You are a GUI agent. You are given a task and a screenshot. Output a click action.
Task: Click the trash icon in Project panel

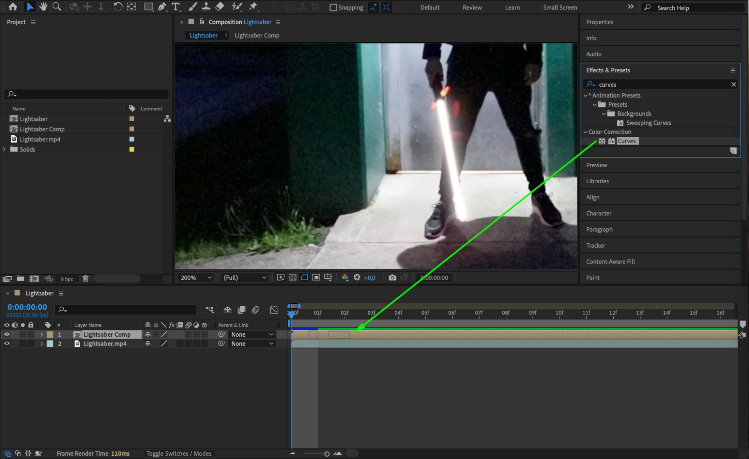point(85,279)
